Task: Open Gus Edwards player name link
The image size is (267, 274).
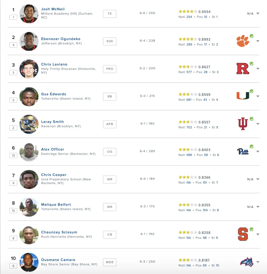Action: pyautogui.click(x=54, y=94)
